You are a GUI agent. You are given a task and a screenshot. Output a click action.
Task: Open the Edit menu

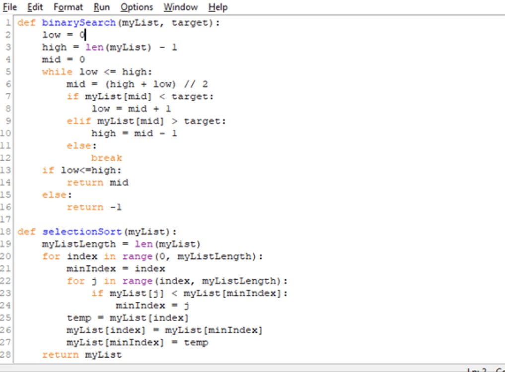(34, 7)
